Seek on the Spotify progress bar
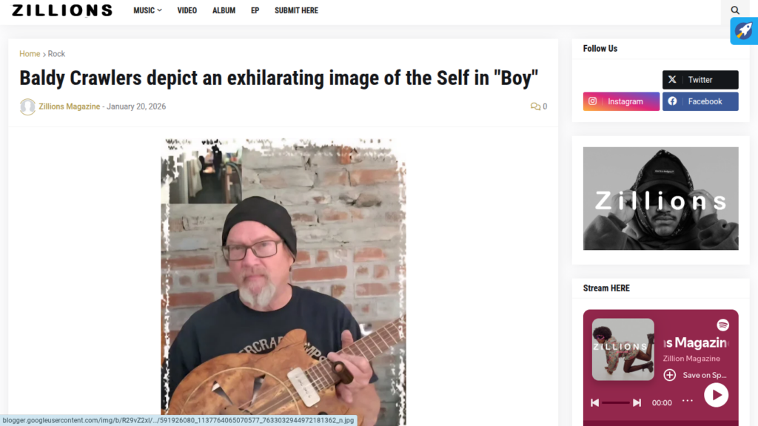 coord(616,402)
